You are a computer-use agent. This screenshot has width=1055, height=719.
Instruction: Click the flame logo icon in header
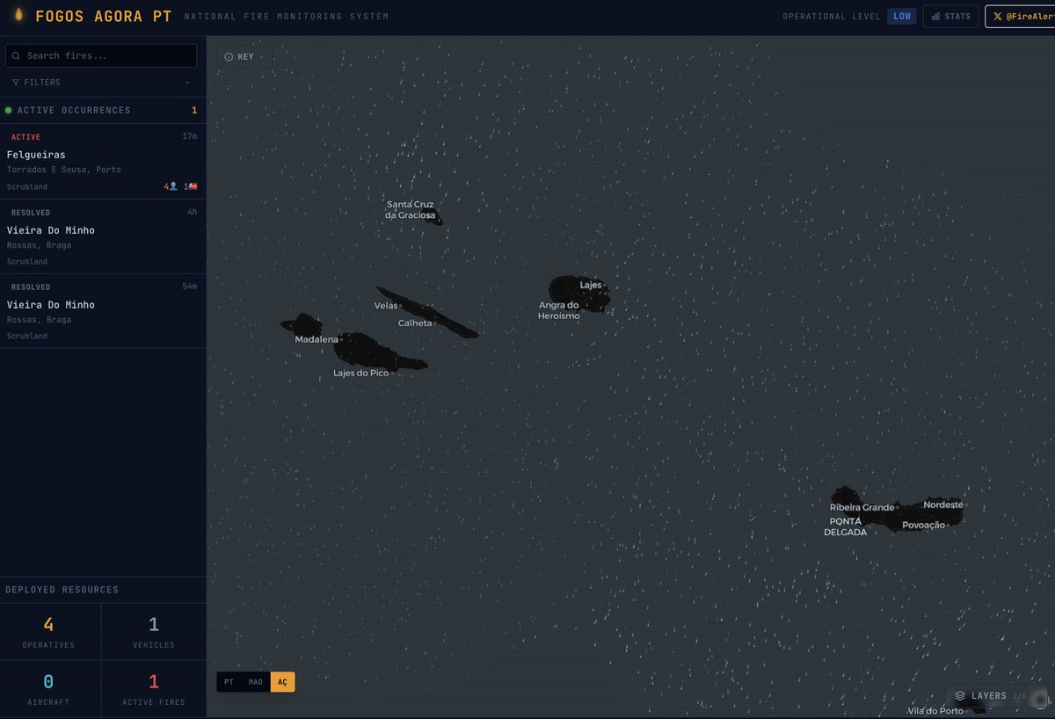[19, 16]
